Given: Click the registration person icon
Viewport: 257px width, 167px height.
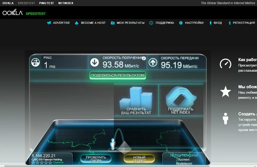Looking at the screenshot, I should click(x=230, y=23).
